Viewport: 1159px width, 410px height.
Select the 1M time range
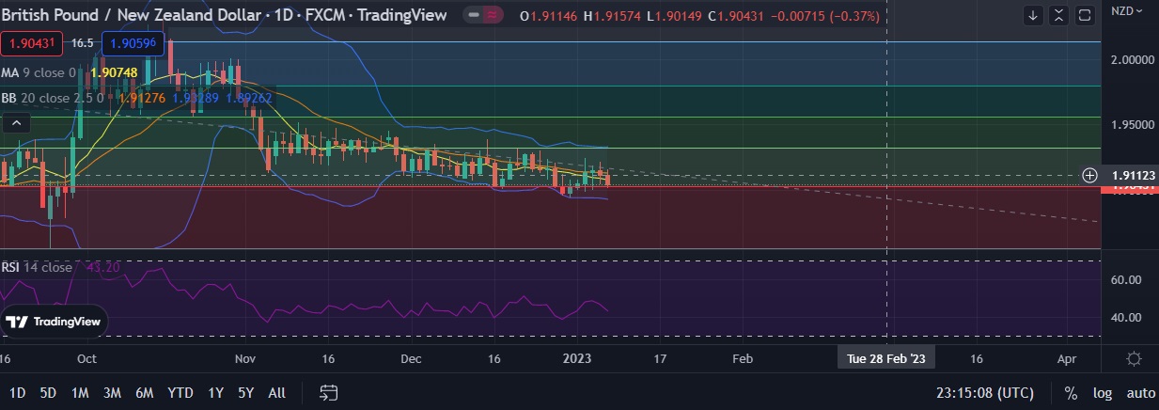(x=80, y=392)
